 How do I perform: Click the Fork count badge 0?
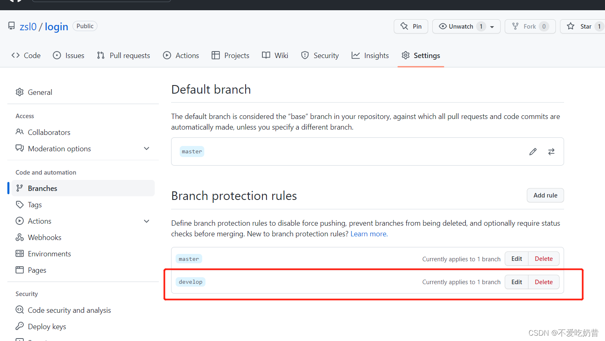tap(544, 26)
